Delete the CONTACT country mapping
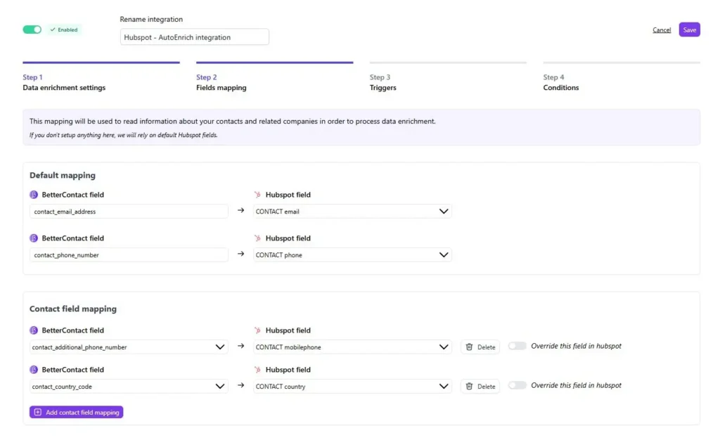720x440 pixels. coord(480,387)
